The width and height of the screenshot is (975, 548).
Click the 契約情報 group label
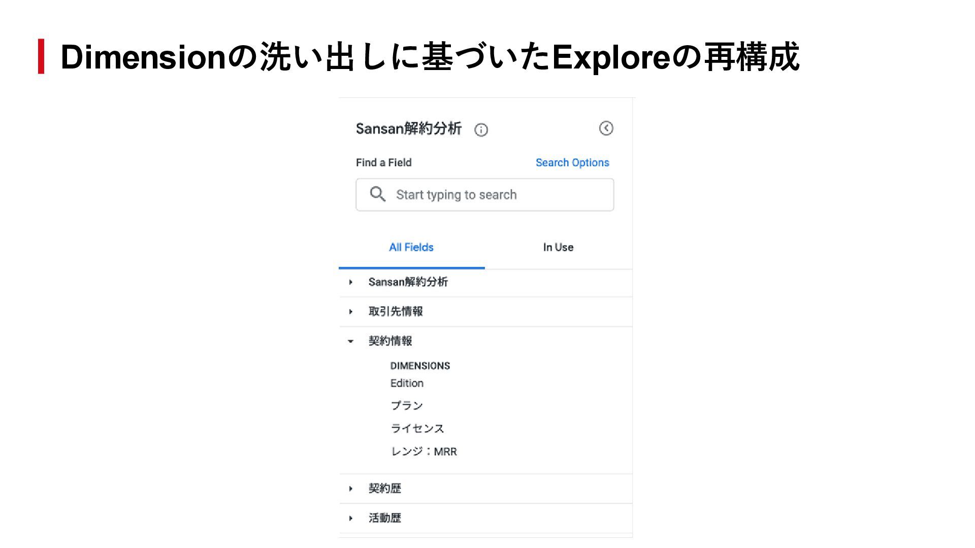(390, 341)
